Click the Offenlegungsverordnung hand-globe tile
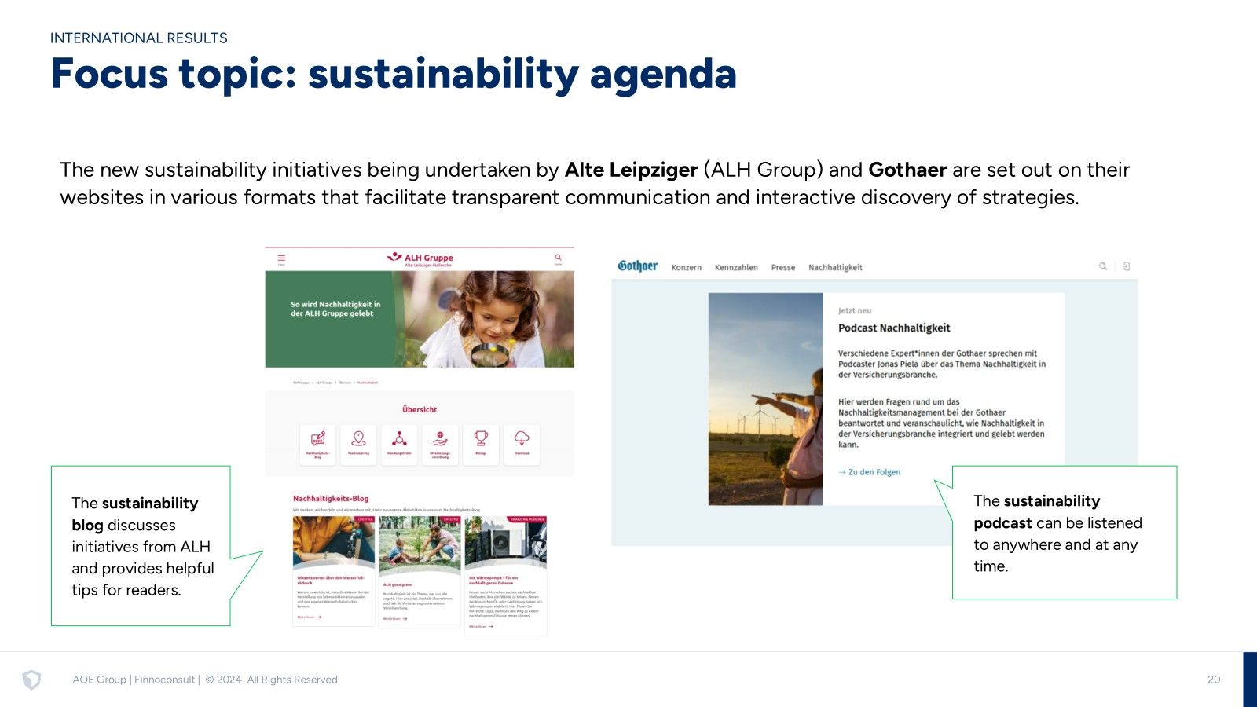 (x=440, y=445)
